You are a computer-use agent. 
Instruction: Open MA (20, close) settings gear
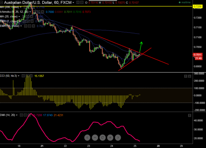point(28,16)
